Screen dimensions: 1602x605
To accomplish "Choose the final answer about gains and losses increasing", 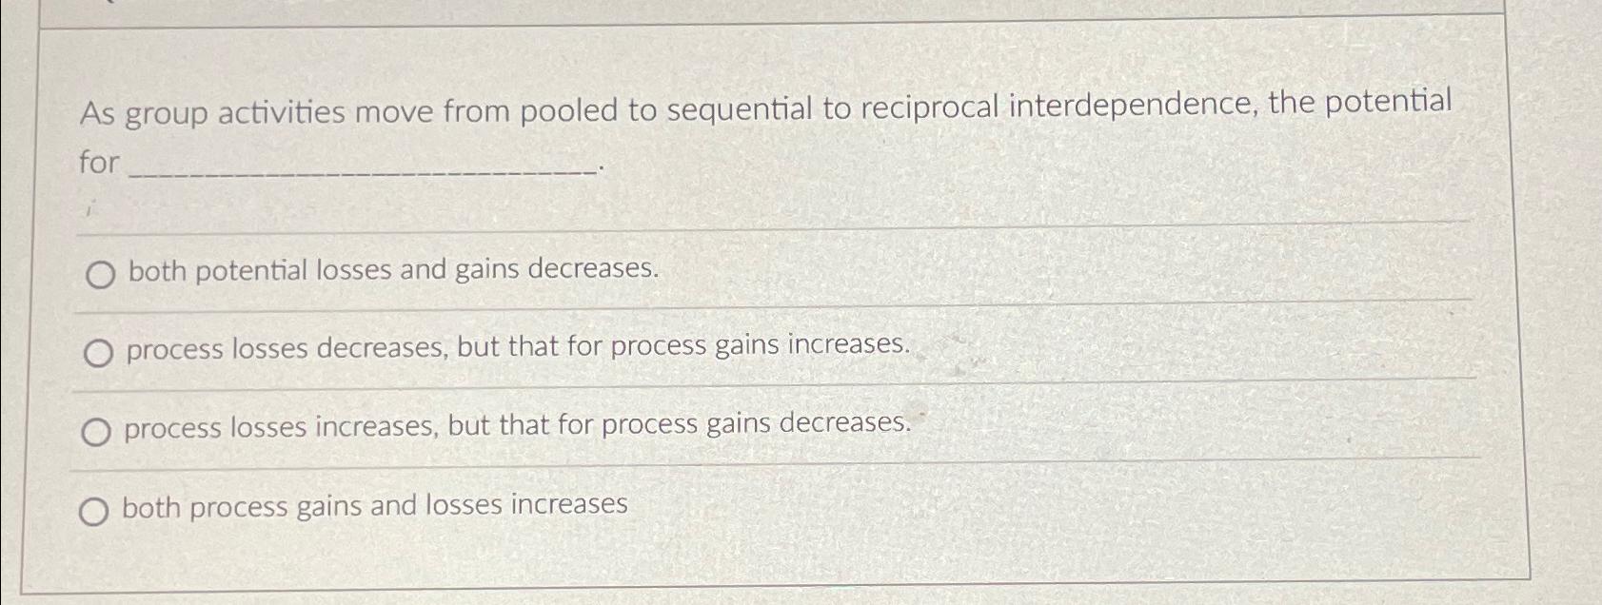I will point(375,505).
